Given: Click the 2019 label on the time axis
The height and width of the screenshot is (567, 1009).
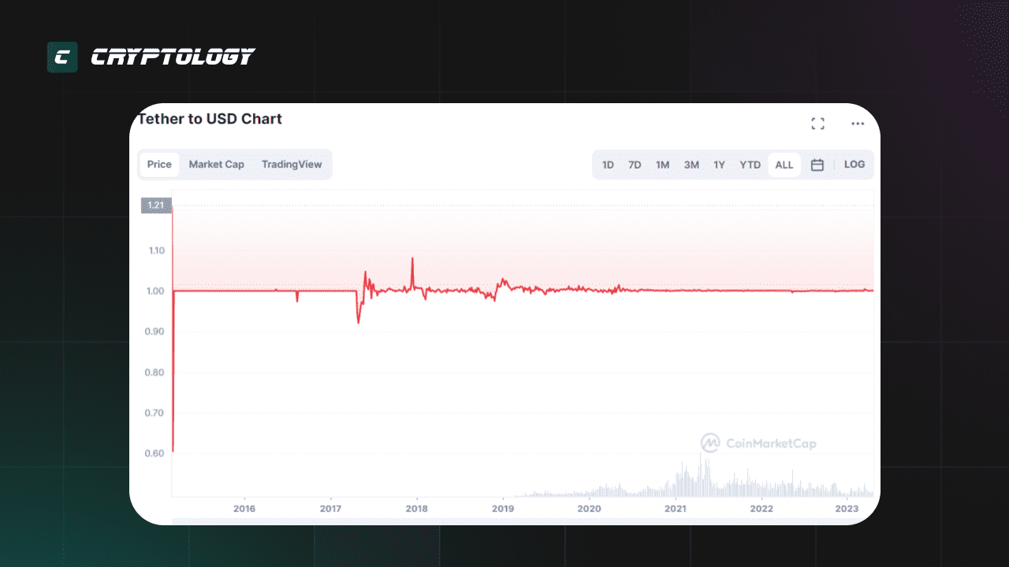Looking at the screenshot, I should (x=503, y=509).
